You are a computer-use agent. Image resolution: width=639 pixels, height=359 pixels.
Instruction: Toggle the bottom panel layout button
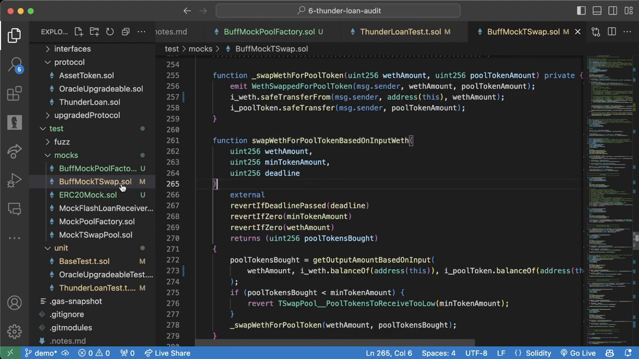(597, 10)
